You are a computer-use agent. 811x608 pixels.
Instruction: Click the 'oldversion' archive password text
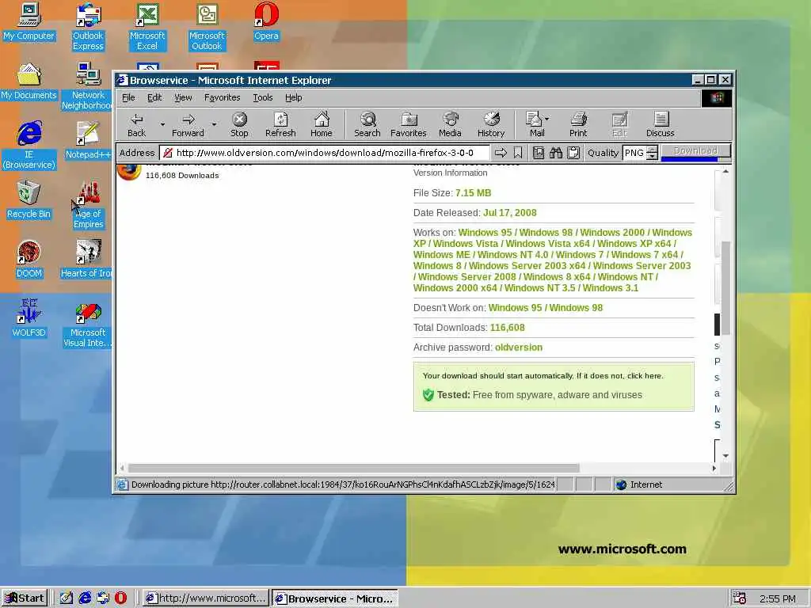[519, 348]
